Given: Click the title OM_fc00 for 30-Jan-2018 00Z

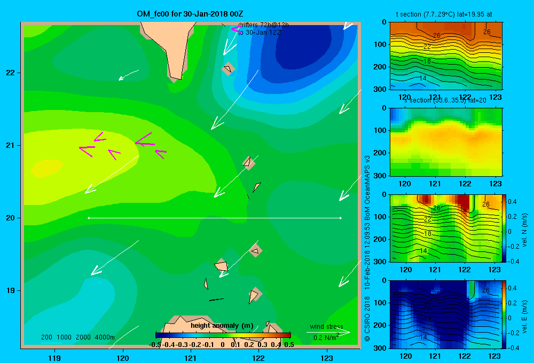Looking at the screenshot, I should pos(190,14).
